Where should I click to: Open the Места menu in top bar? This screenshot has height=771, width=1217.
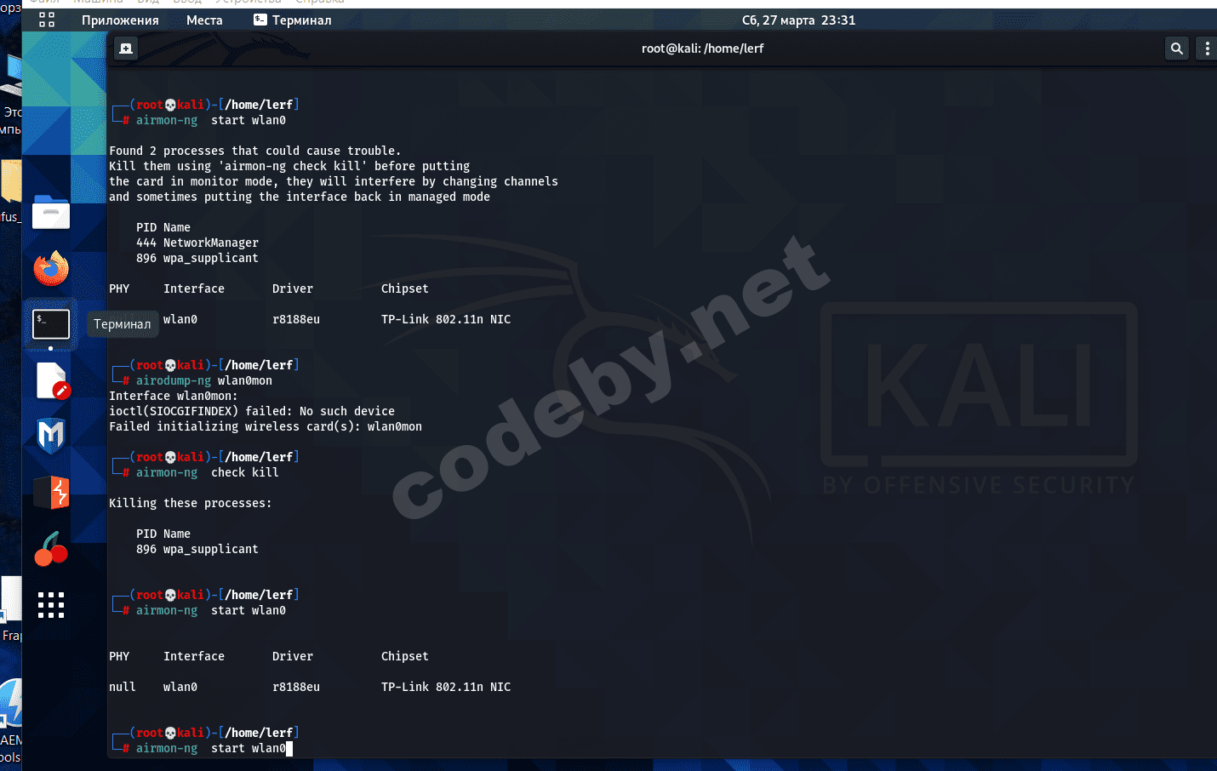tap(204, 20)
